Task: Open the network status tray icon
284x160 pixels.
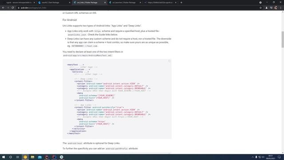Action: (x=260, y=157)
